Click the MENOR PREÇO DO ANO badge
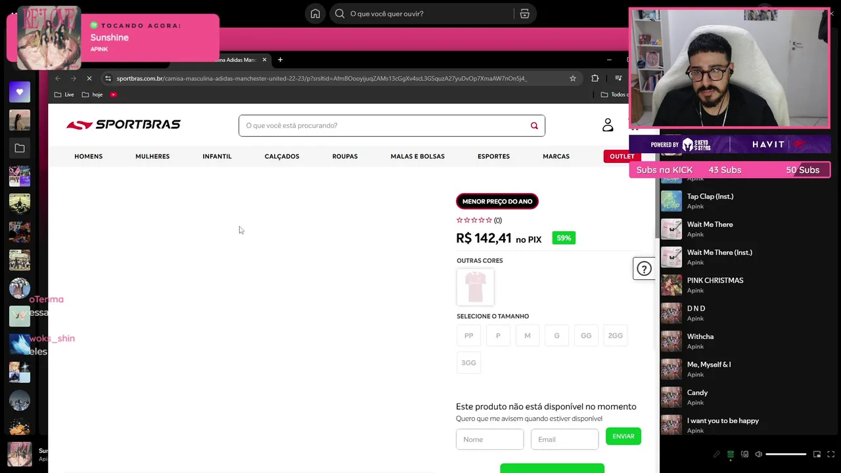841x473 pixels. 497,202
